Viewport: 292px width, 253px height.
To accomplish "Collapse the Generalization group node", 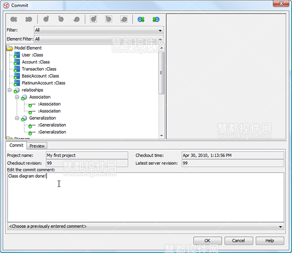I will 17,118.
